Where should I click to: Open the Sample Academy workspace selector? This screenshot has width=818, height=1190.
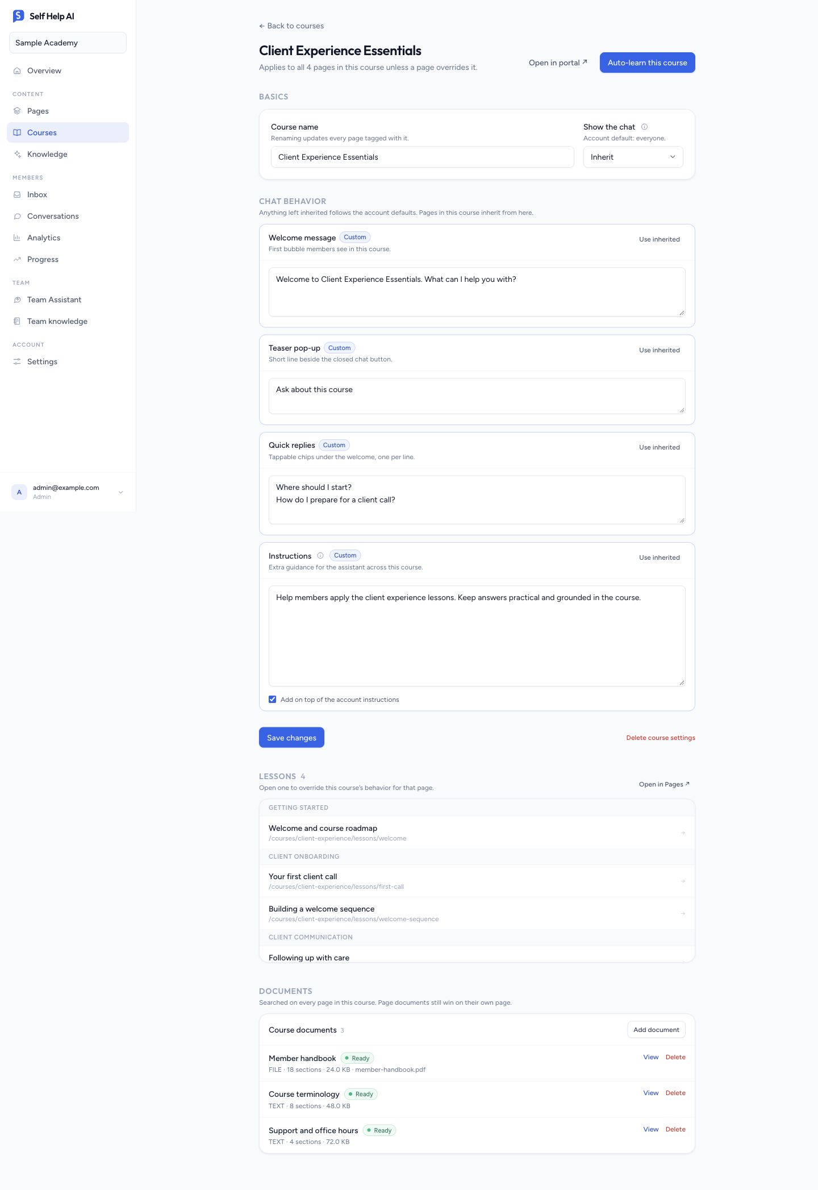pyautogui.click(x=68, y=43)
